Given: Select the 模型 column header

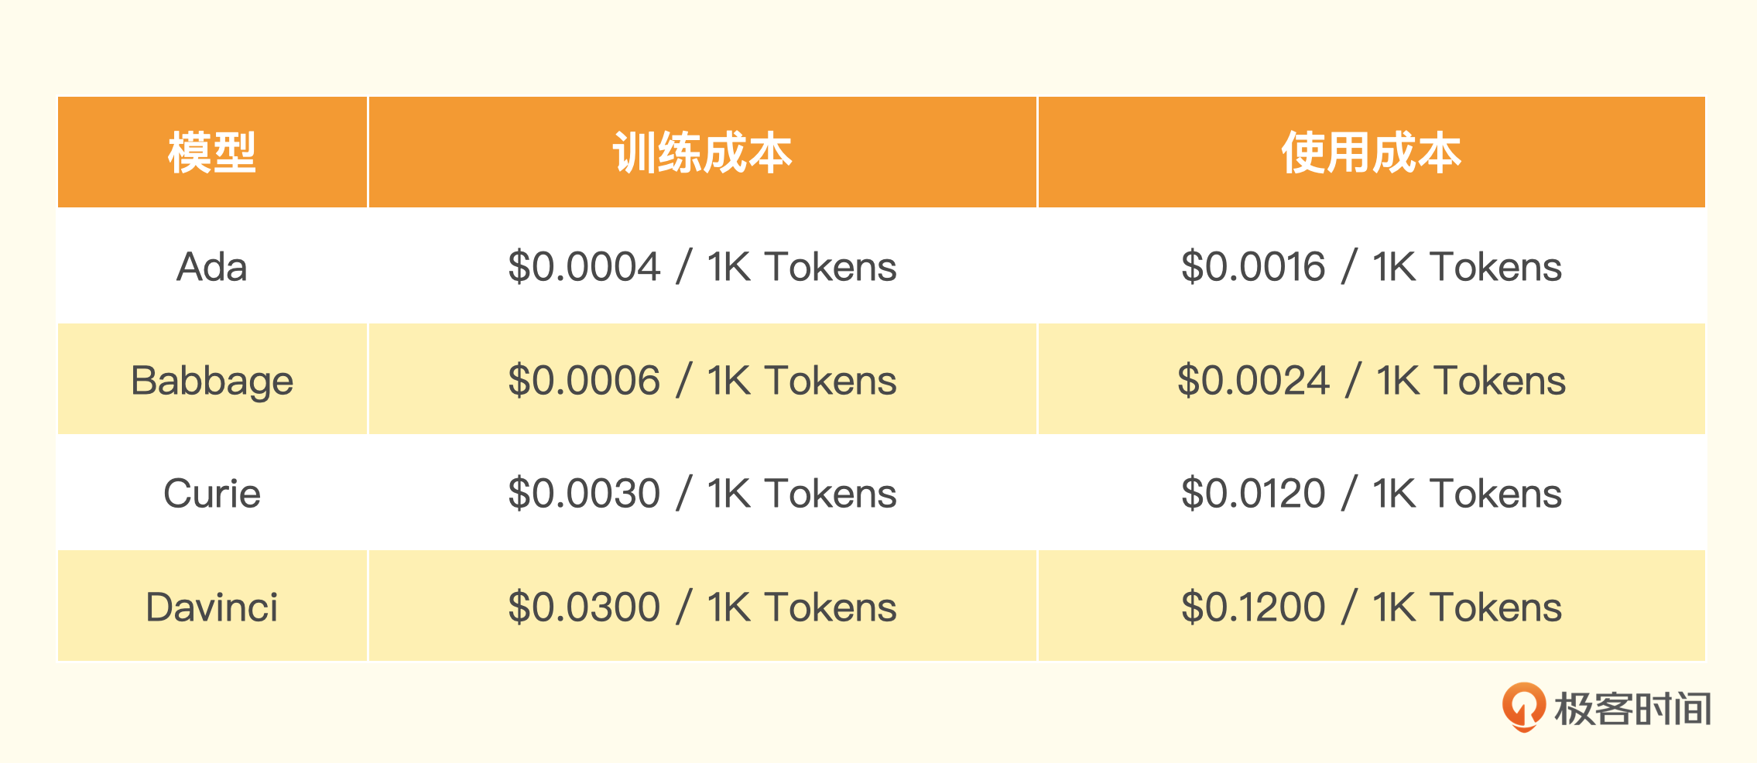Looking at the screenshot, I should 212,152.
